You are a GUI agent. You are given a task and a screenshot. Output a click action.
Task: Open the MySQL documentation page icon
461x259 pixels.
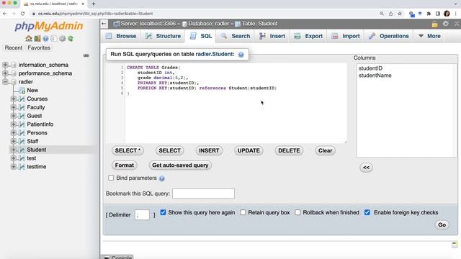(x=54, y=38)
